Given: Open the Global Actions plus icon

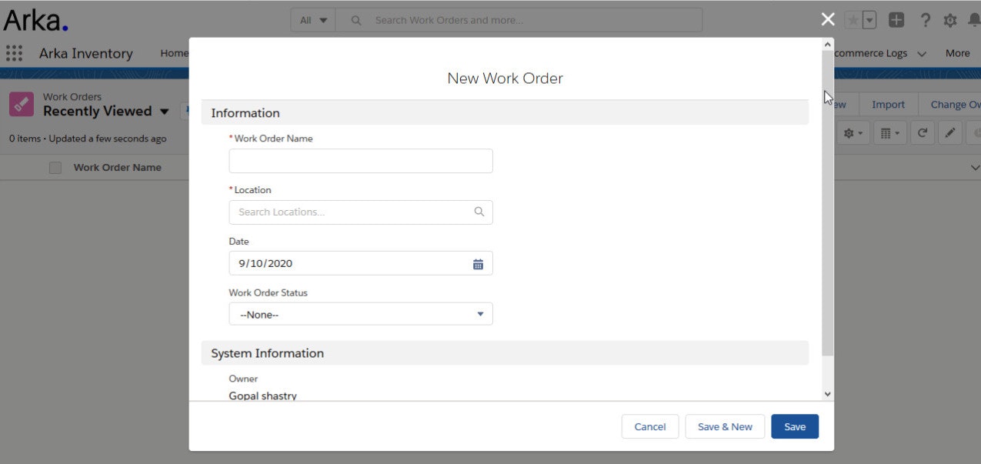Looking at the screenshot, I should coord(896,20).
